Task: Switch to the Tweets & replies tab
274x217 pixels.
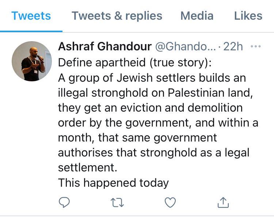Action: (x=117, y=16)
